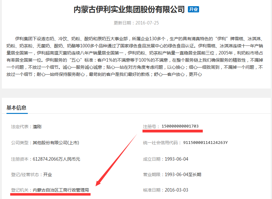Select the approval date 2016-03-03
The width and height of the screenshot is (272, 199).
(176, 190)
